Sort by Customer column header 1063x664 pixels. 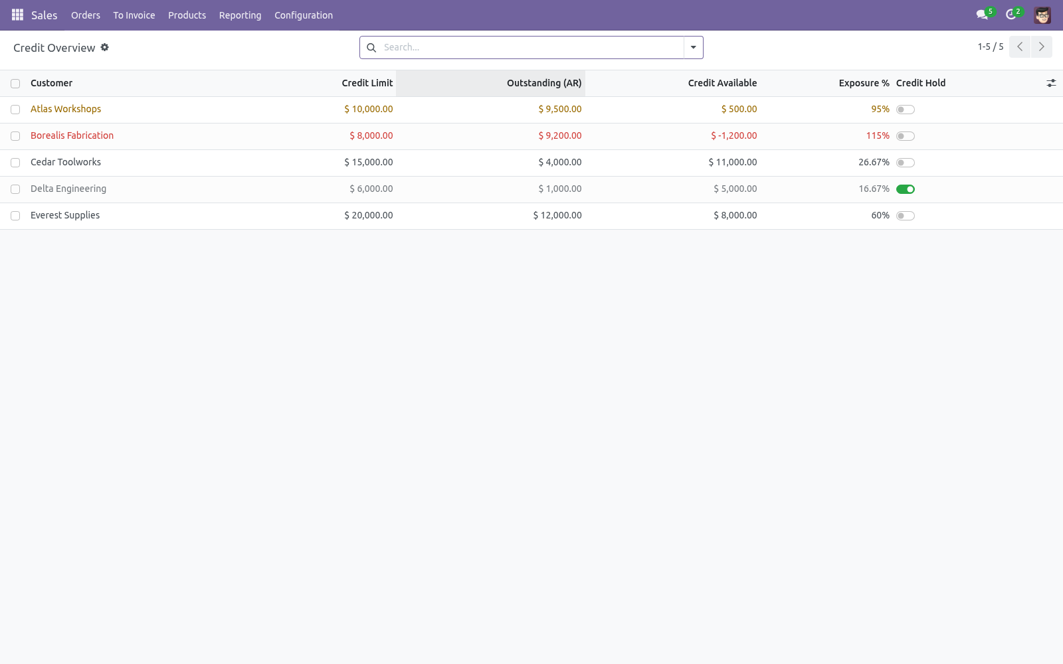[51, 83]
